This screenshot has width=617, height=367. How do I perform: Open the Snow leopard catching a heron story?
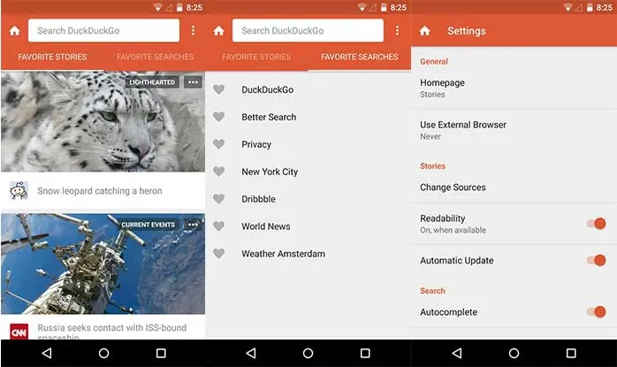[x=100, y=191]
